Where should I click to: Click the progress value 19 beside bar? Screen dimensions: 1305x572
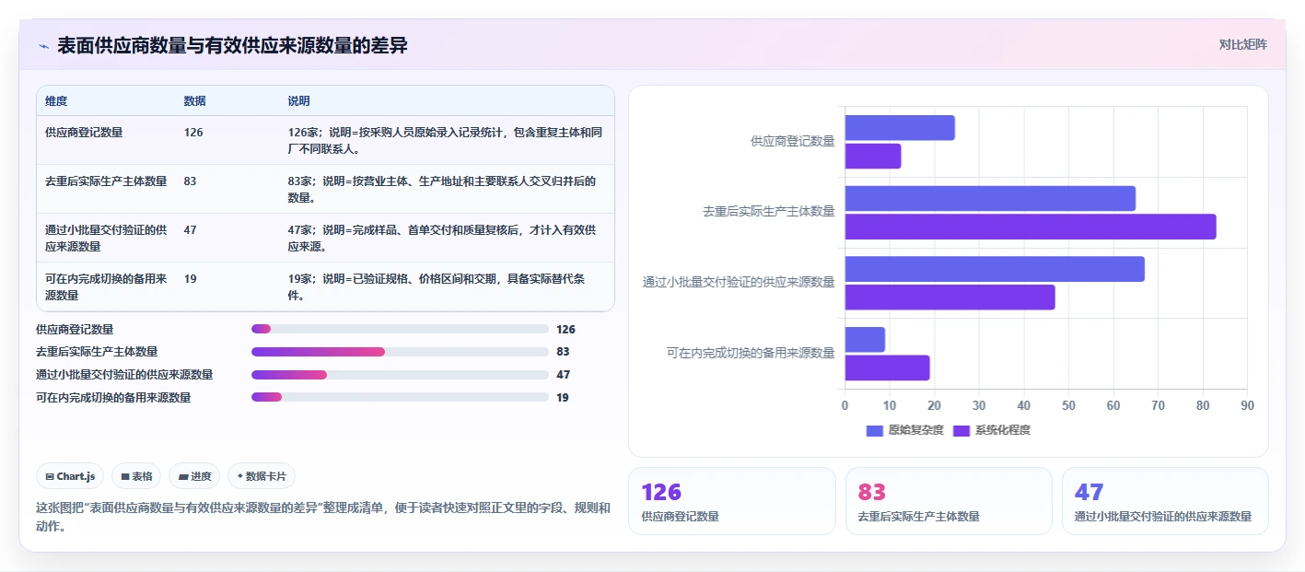coord(563,398)
